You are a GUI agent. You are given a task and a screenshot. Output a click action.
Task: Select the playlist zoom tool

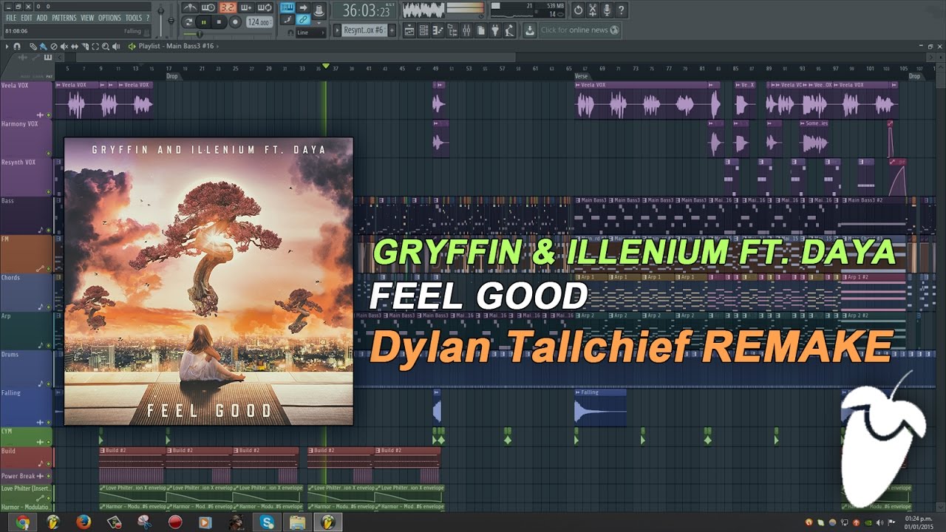[x=106, y=46]
